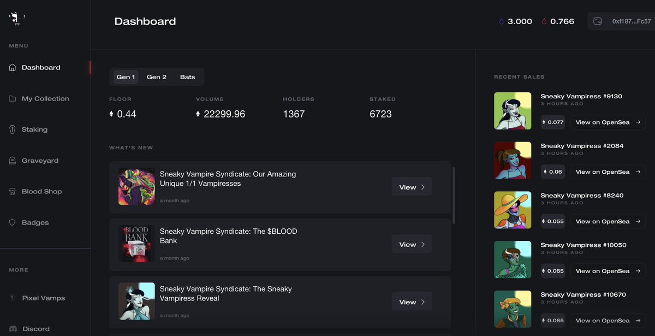Click the Ethereum icon in the 0.077 price tag

545,122
